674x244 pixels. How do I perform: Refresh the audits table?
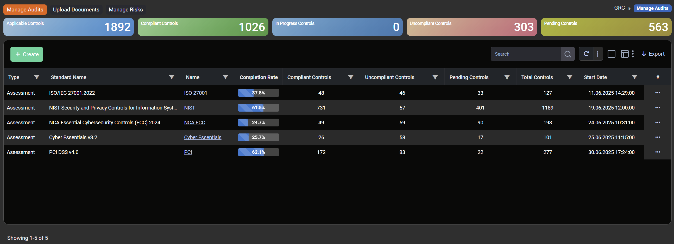point(586,54)
